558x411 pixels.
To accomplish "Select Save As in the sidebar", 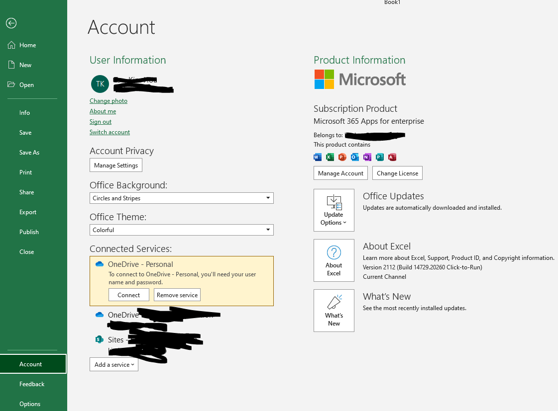I will coord(29,153).
